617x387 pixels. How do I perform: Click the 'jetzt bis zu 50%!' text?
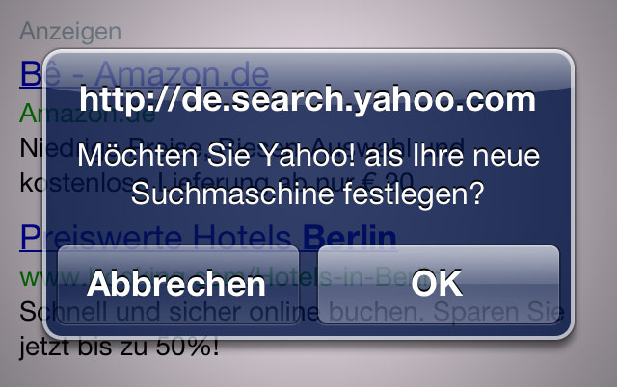pos(120,347)
